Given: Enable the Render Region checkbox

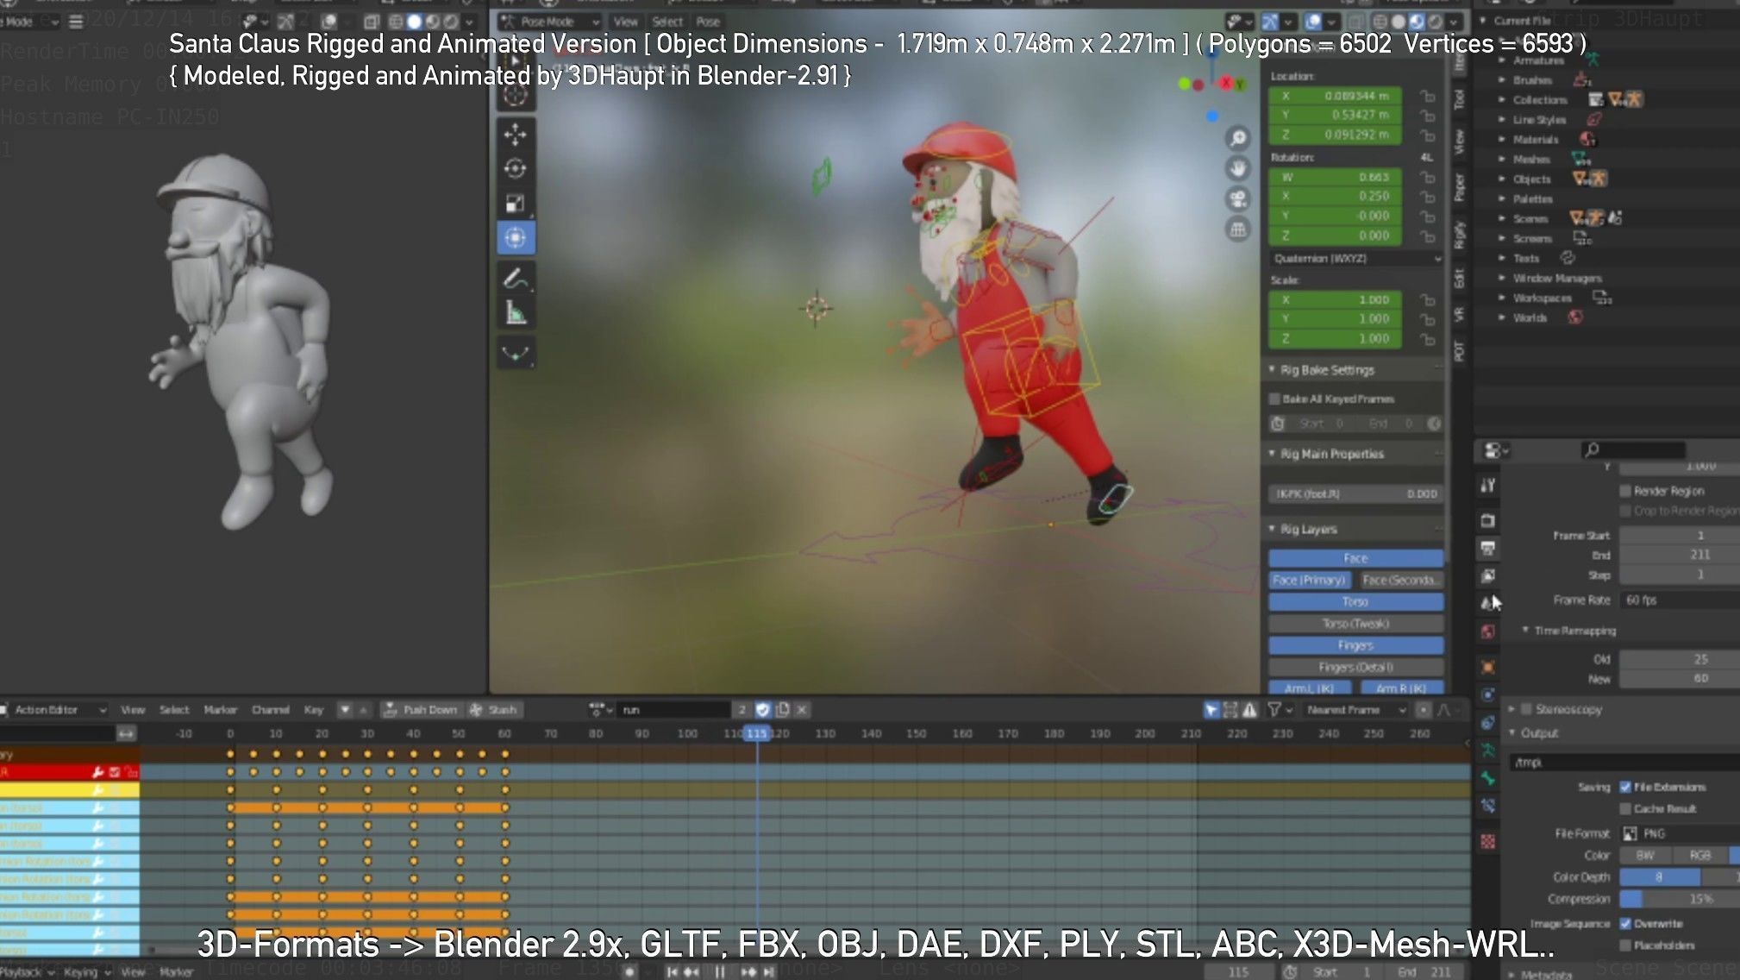Looking at the screenshot, I should [1625, 491].
